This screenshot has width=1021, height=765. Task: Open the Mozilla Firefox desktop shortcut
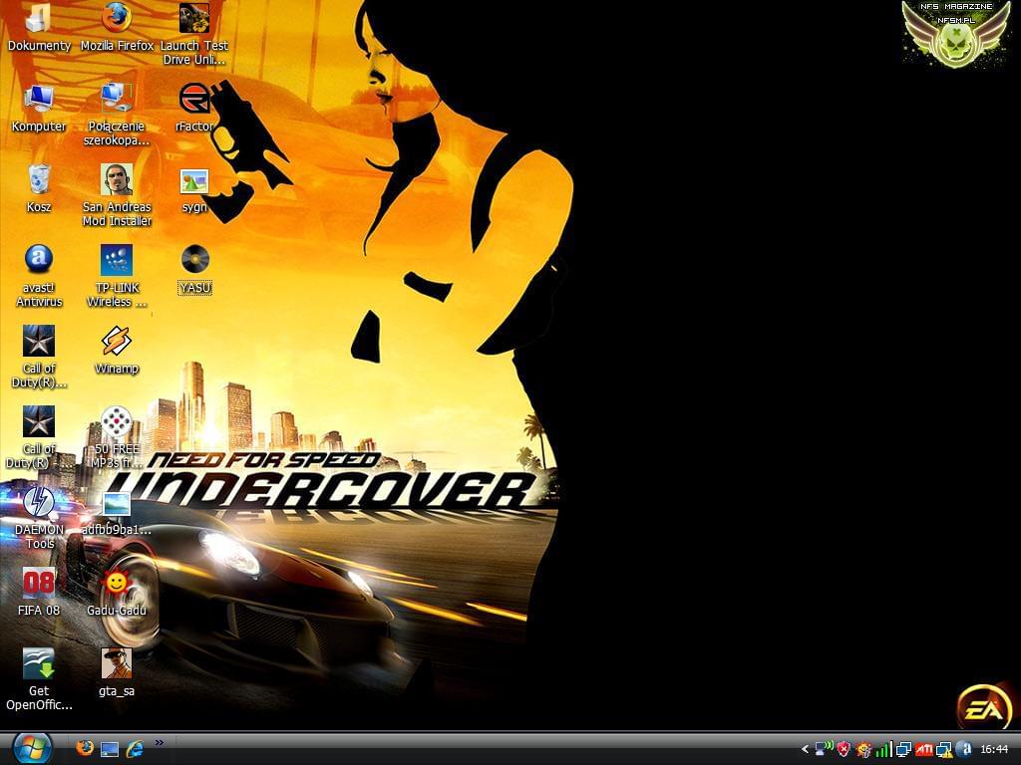[x=117, y=18]
